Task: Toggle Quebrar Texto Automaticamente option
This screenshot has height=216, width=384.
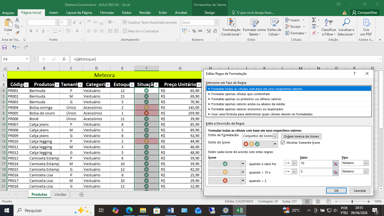Action: [x=150, y=22]
